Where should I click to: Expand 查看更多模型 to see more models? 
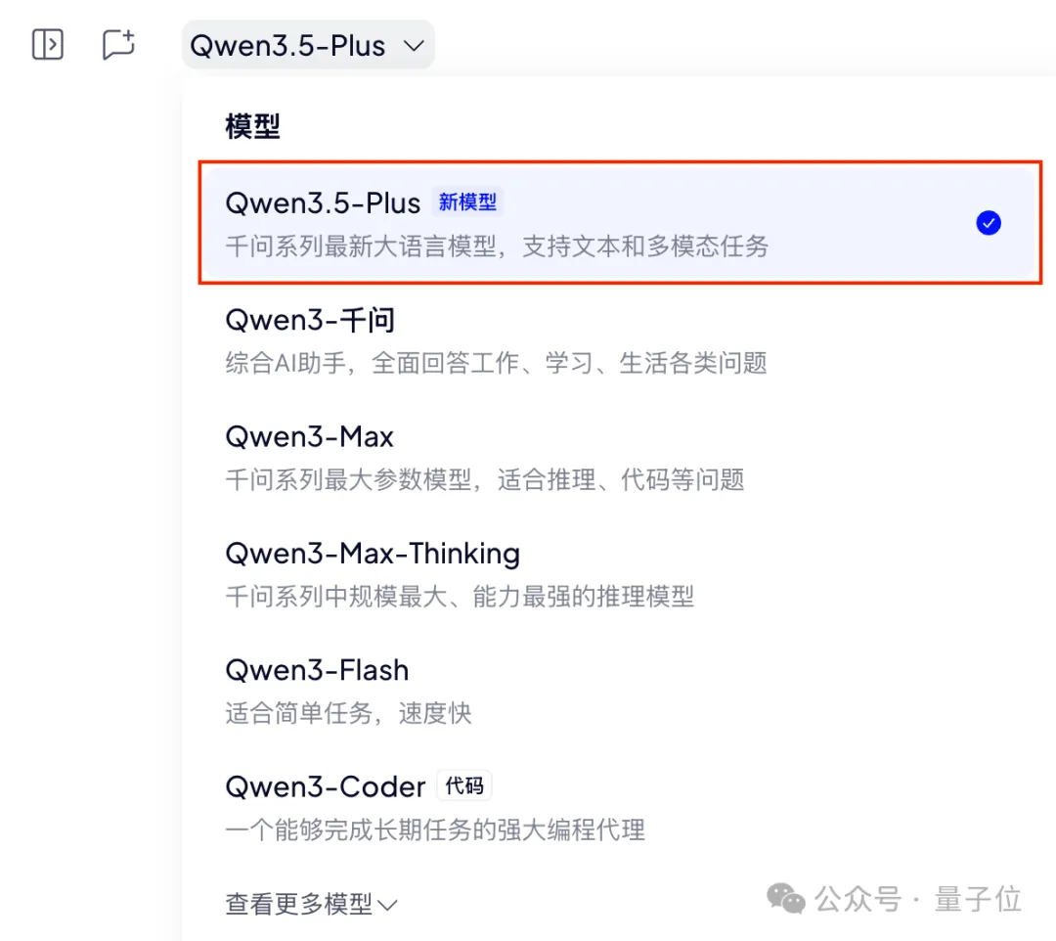pyautogui.click(x=311, y=904)
